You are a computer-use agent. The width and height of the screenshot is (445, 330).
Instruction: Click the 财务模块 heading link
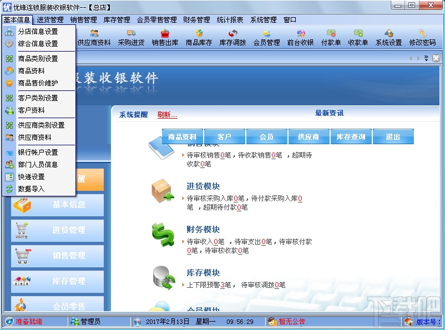[x=203, y=230]
